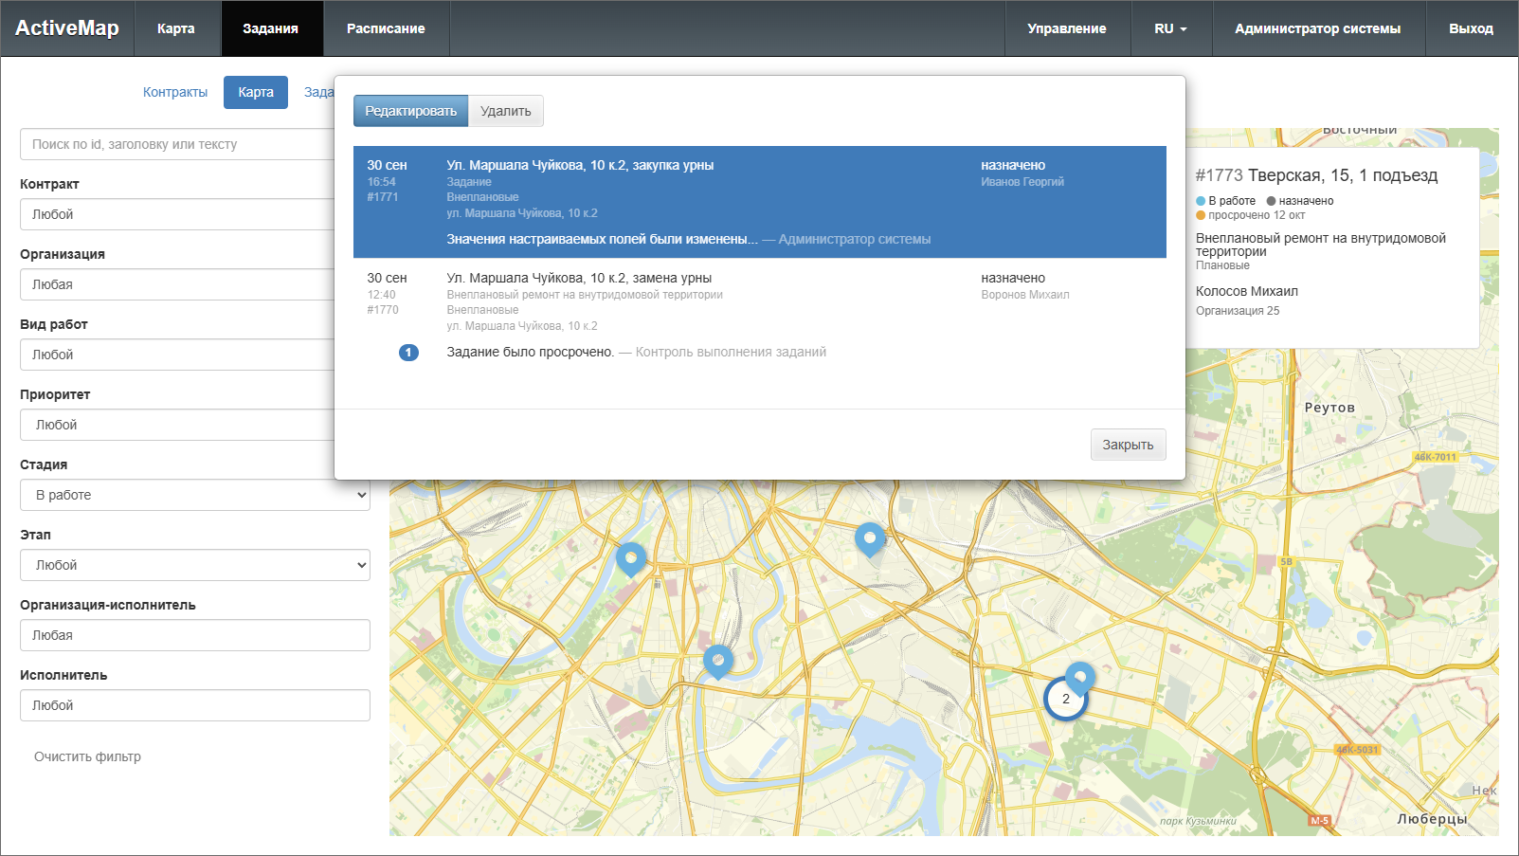Expand the Стадия dropdown showing В работе
The height and width of the screenshot is (856, 1519).
pyautogui.click(x=195, y=495)
